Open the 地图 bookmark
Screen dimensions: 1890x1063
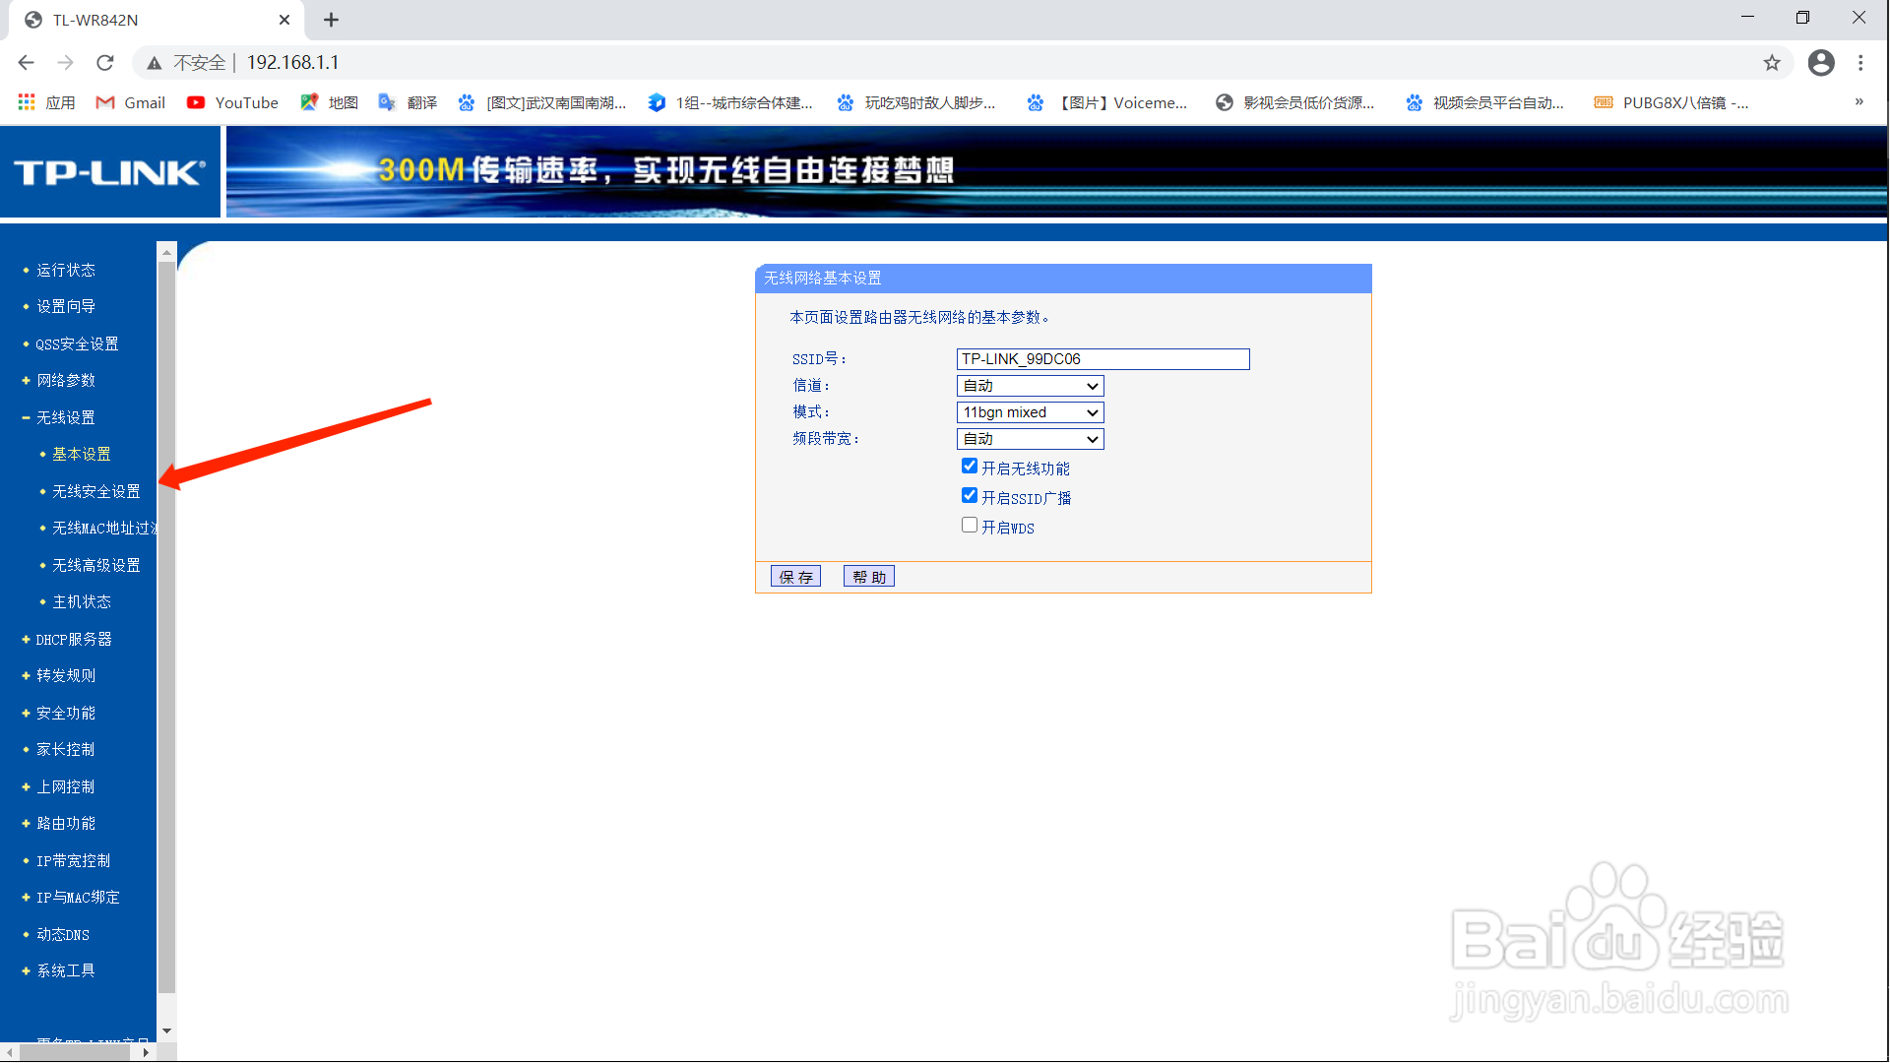click(329, 102)
